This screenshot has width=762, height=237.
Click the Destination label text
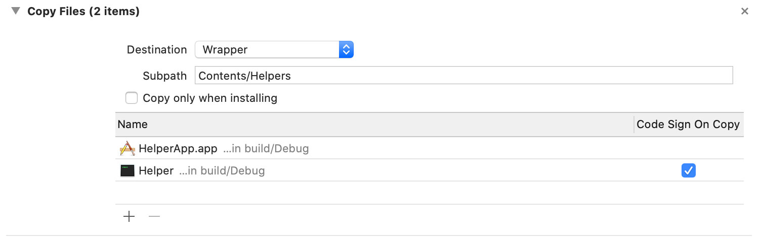157,49
